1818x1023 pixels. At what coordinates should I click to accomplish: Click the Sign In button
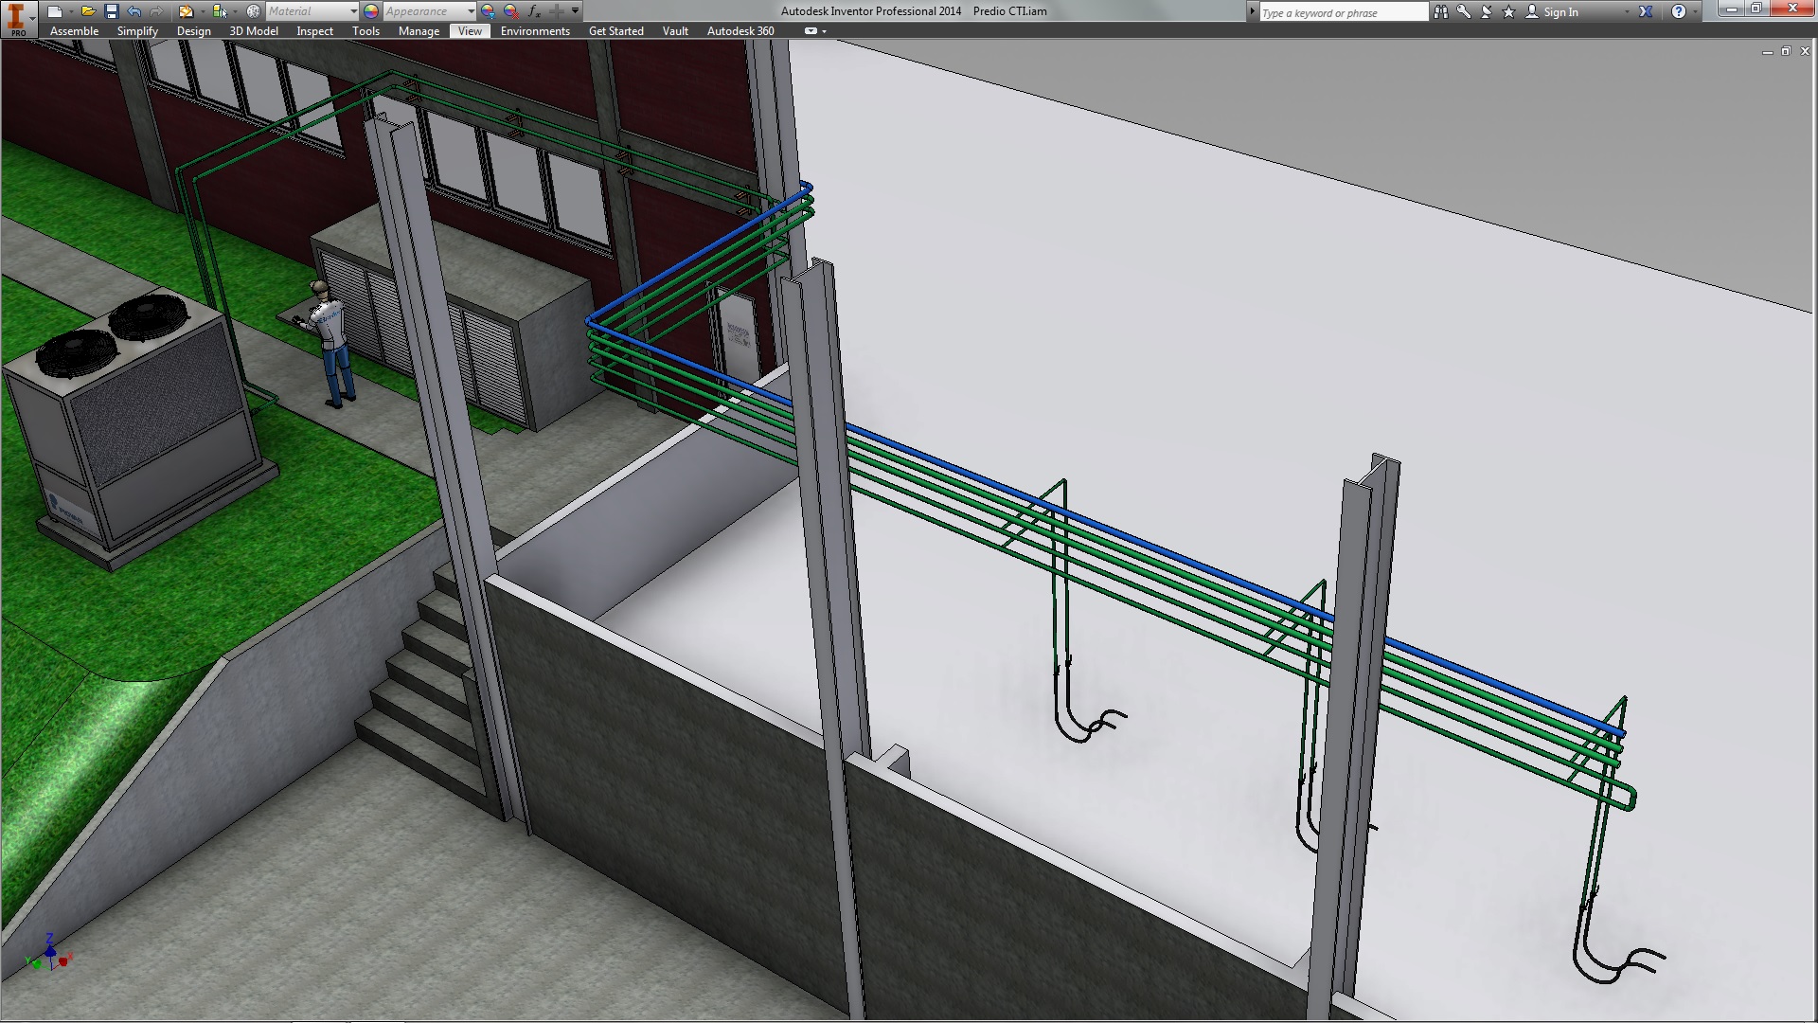1560,12
